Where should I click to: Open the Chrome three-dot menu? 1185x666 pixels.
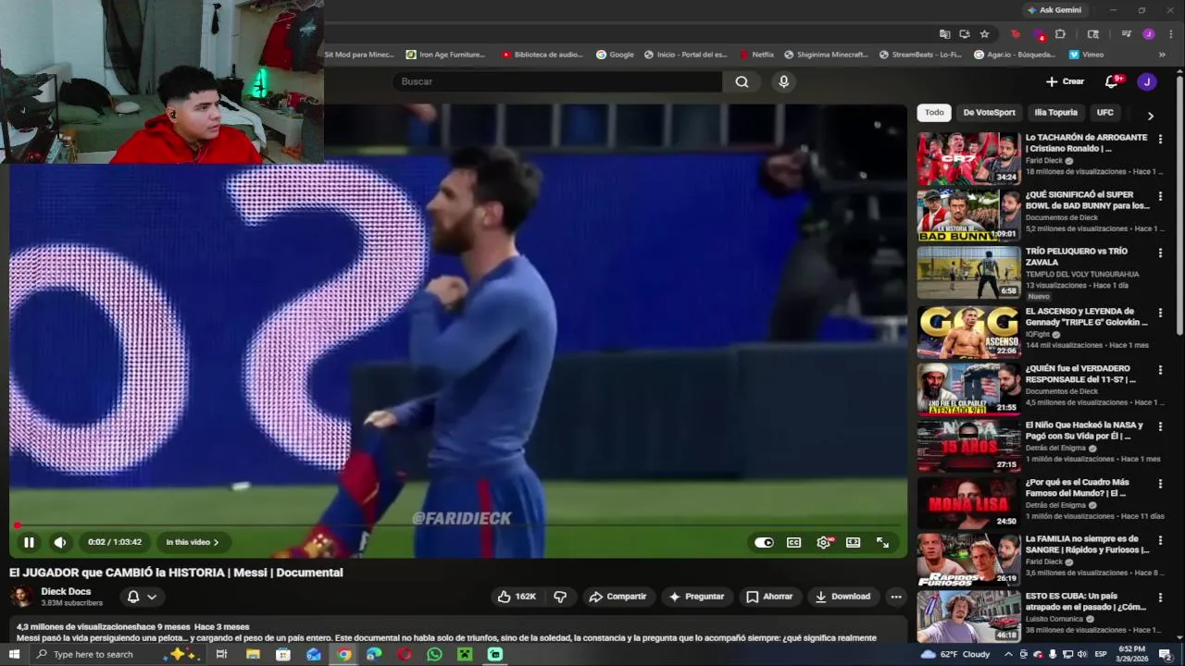tap(1171, 34)
